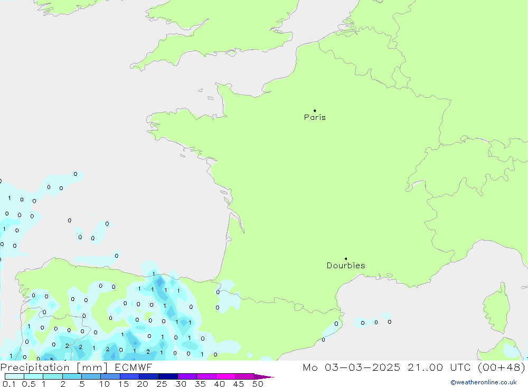
Task: Click the 0.1–0.5 mm legend color swatch
Action: tap(14, 376)
